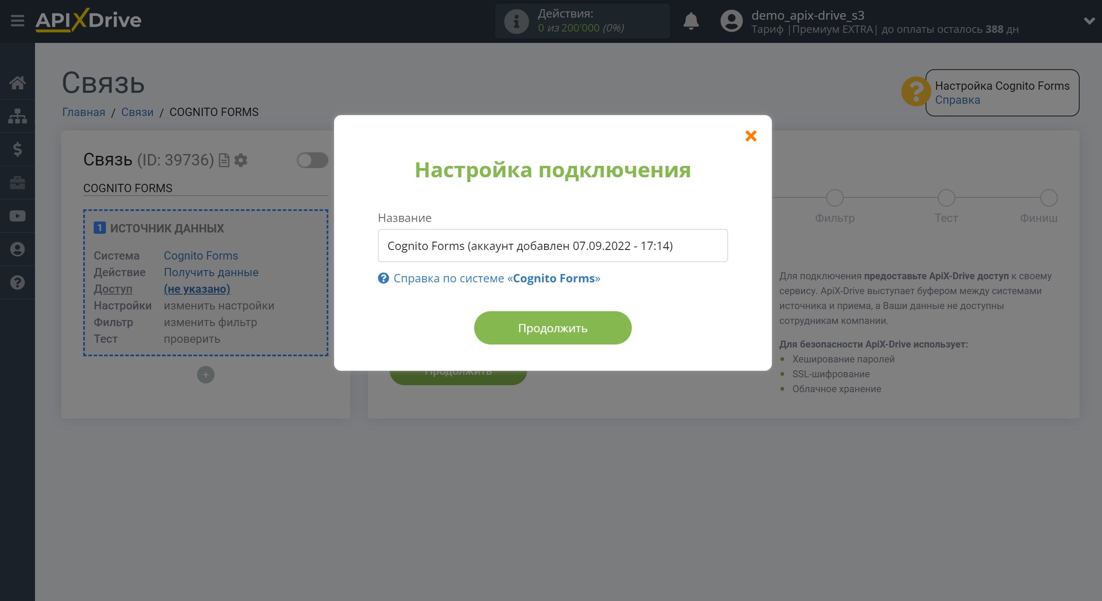Click the ApiX-Drive logo

(88, 20)
